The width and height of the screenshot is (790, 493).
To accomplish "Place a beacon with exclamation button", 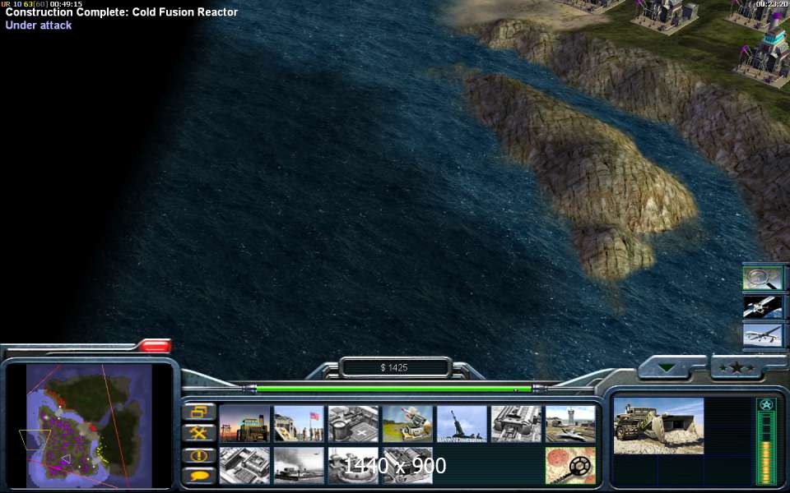I will (198, 456).
